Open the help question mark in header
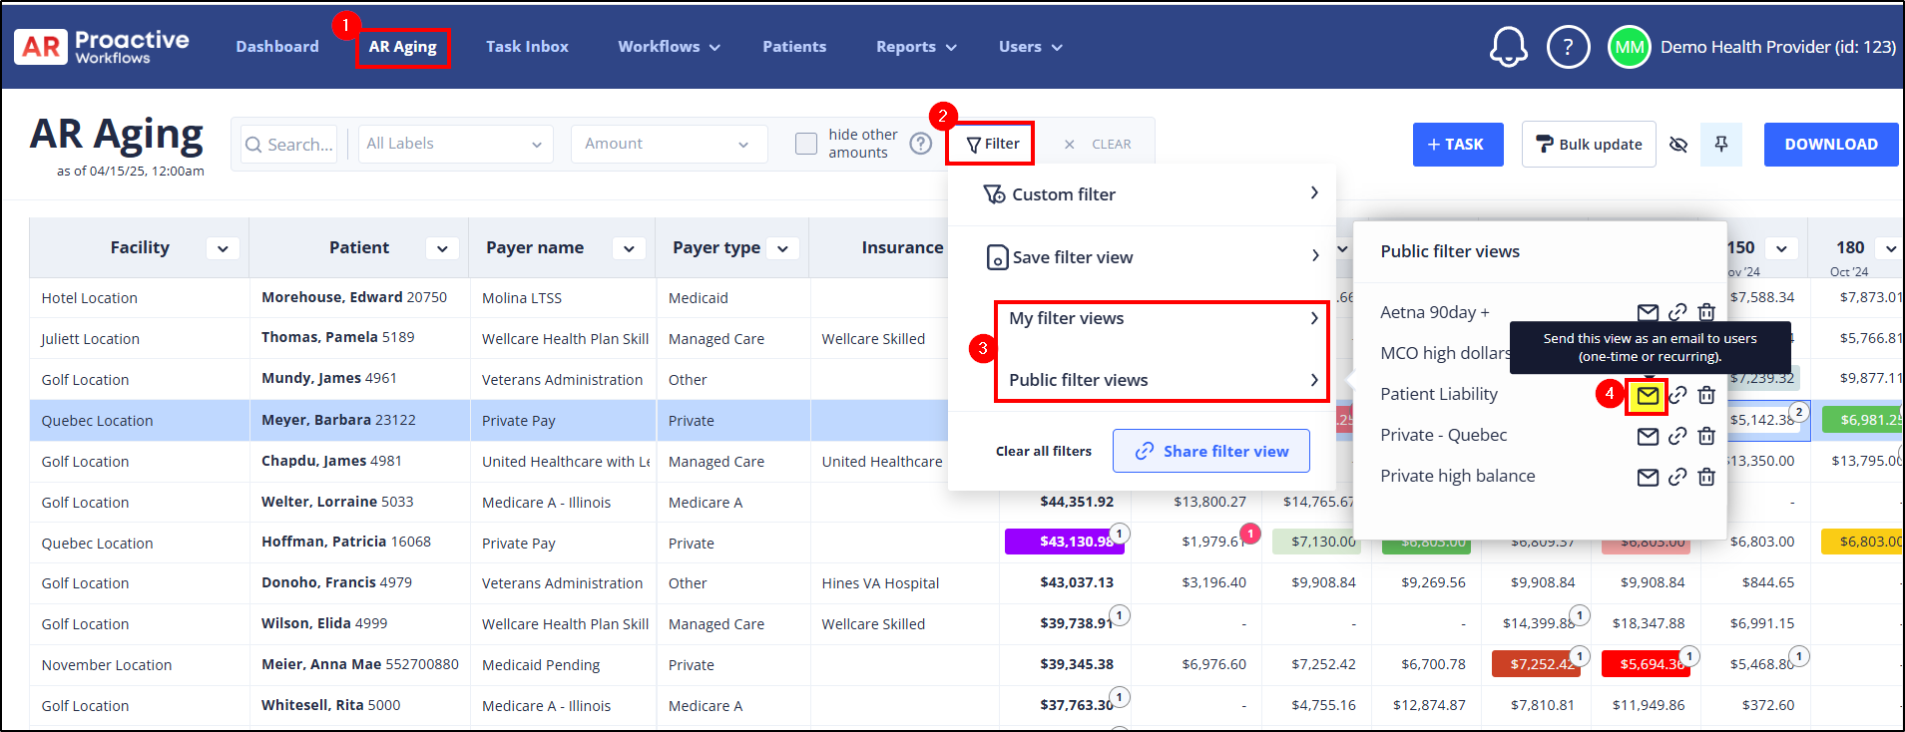Viewport: 1905px width, 732px height. click(x=1568, y=47)
